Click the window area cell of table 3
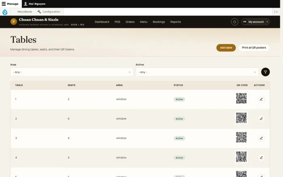Image resolution: width=283 pixels, height=177 pixels. click(121, 138)
